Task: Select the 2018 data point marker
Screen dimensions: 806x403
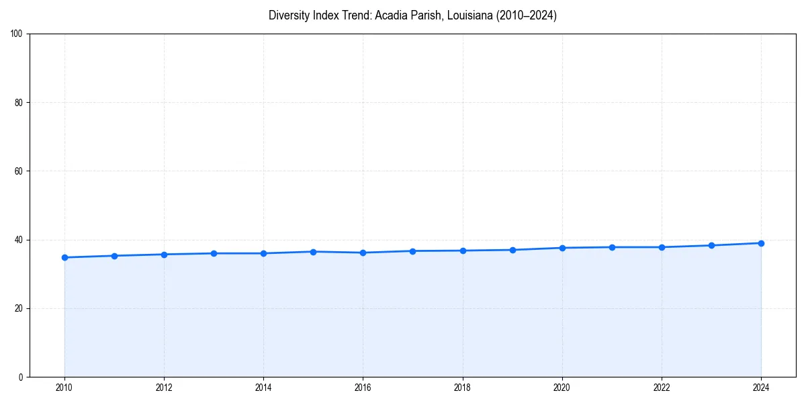Action: pyautogui.click(x=462, y=250)
